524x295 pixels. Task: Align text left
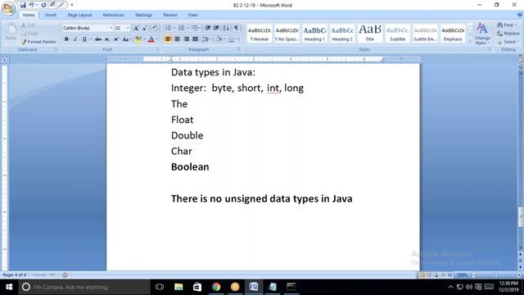[168, 39]
